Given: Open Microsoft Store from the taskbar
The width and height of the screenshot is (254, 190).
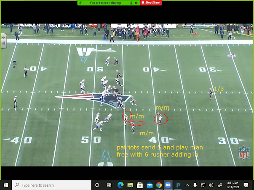Looking at the screenshot, I should (139, 185).
